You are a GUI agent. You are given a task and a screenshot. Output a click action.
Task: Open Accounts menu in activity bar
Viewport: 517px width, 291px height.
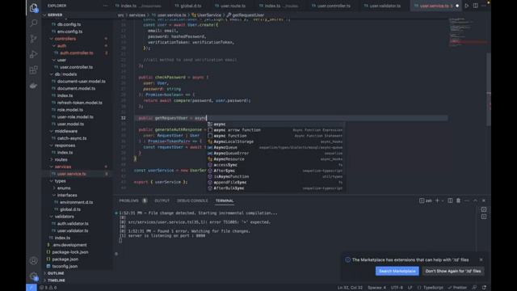coord(34,260)
